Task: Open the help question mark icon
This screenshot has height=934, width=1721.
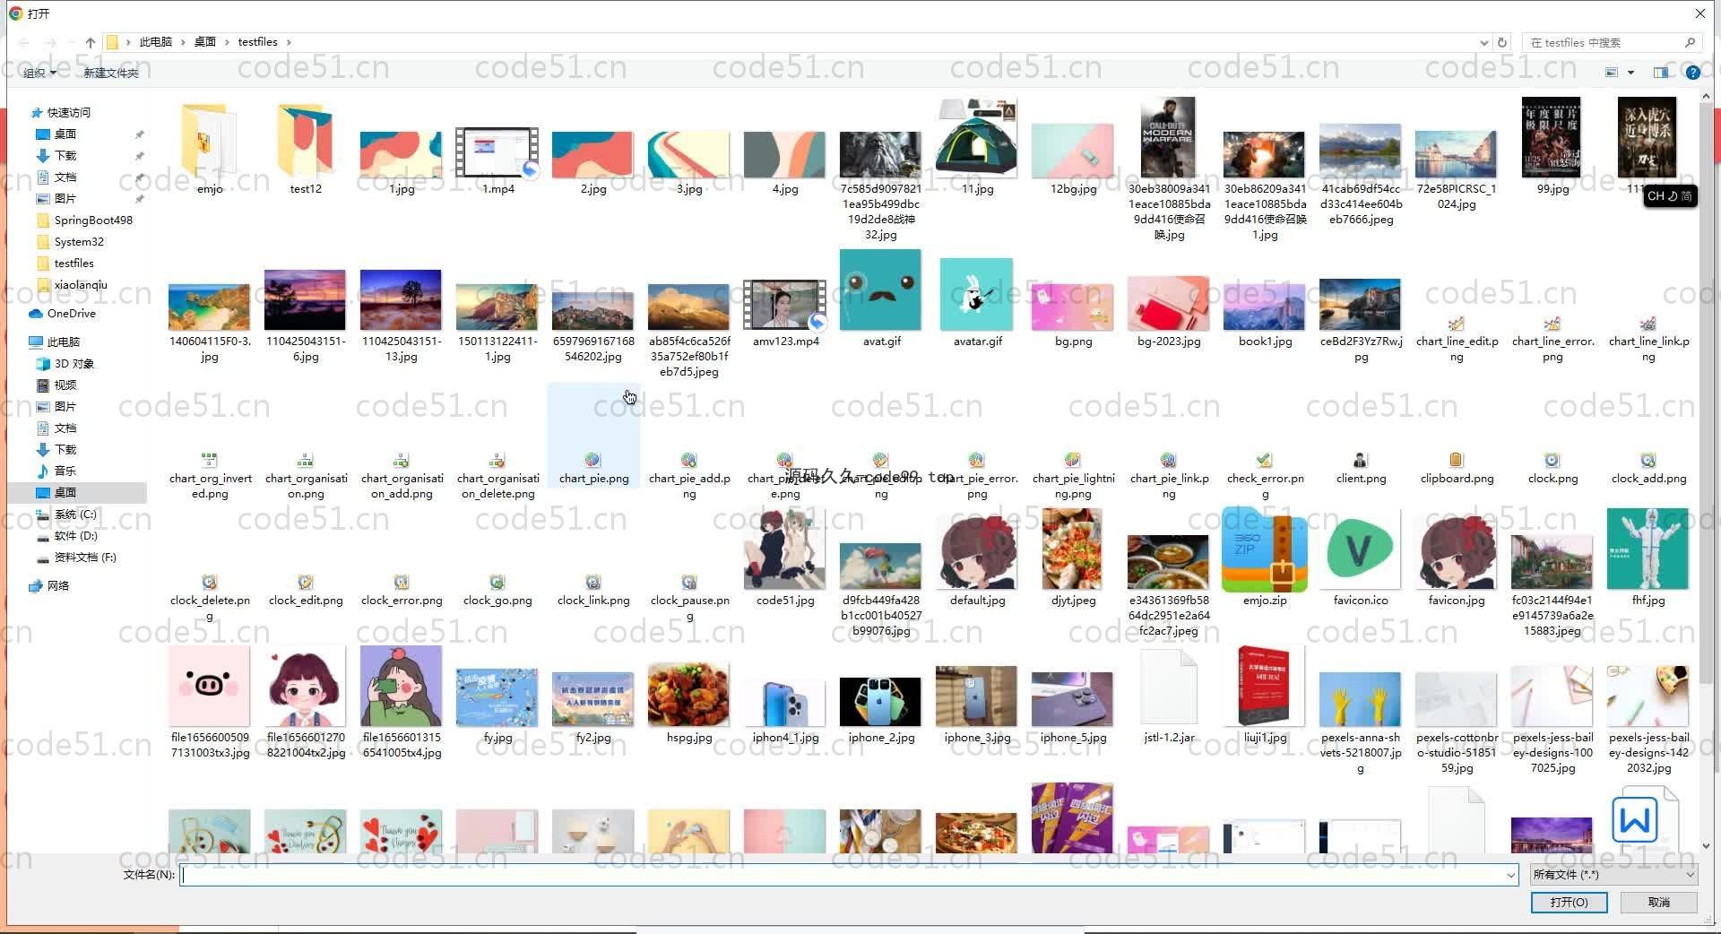Action: point(1692,73)
